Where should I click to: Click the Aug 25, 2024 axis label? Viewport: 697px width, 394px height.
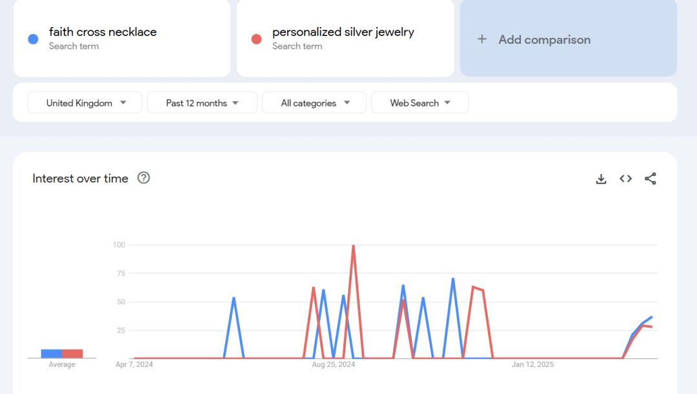(333, 365)
